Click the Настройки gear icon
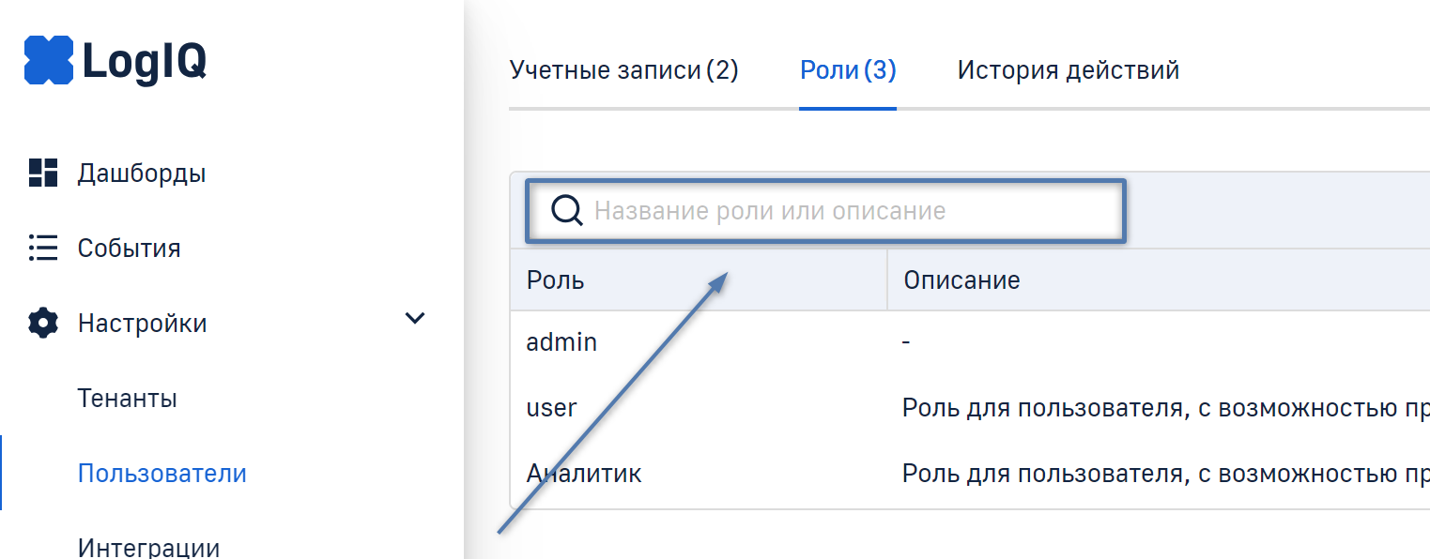 [x=43, y=324]
